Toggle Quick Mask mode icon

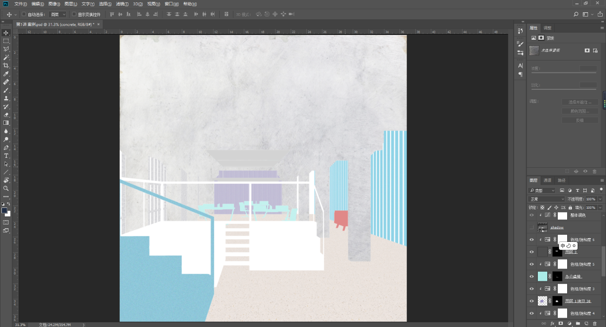pos(6,222)
